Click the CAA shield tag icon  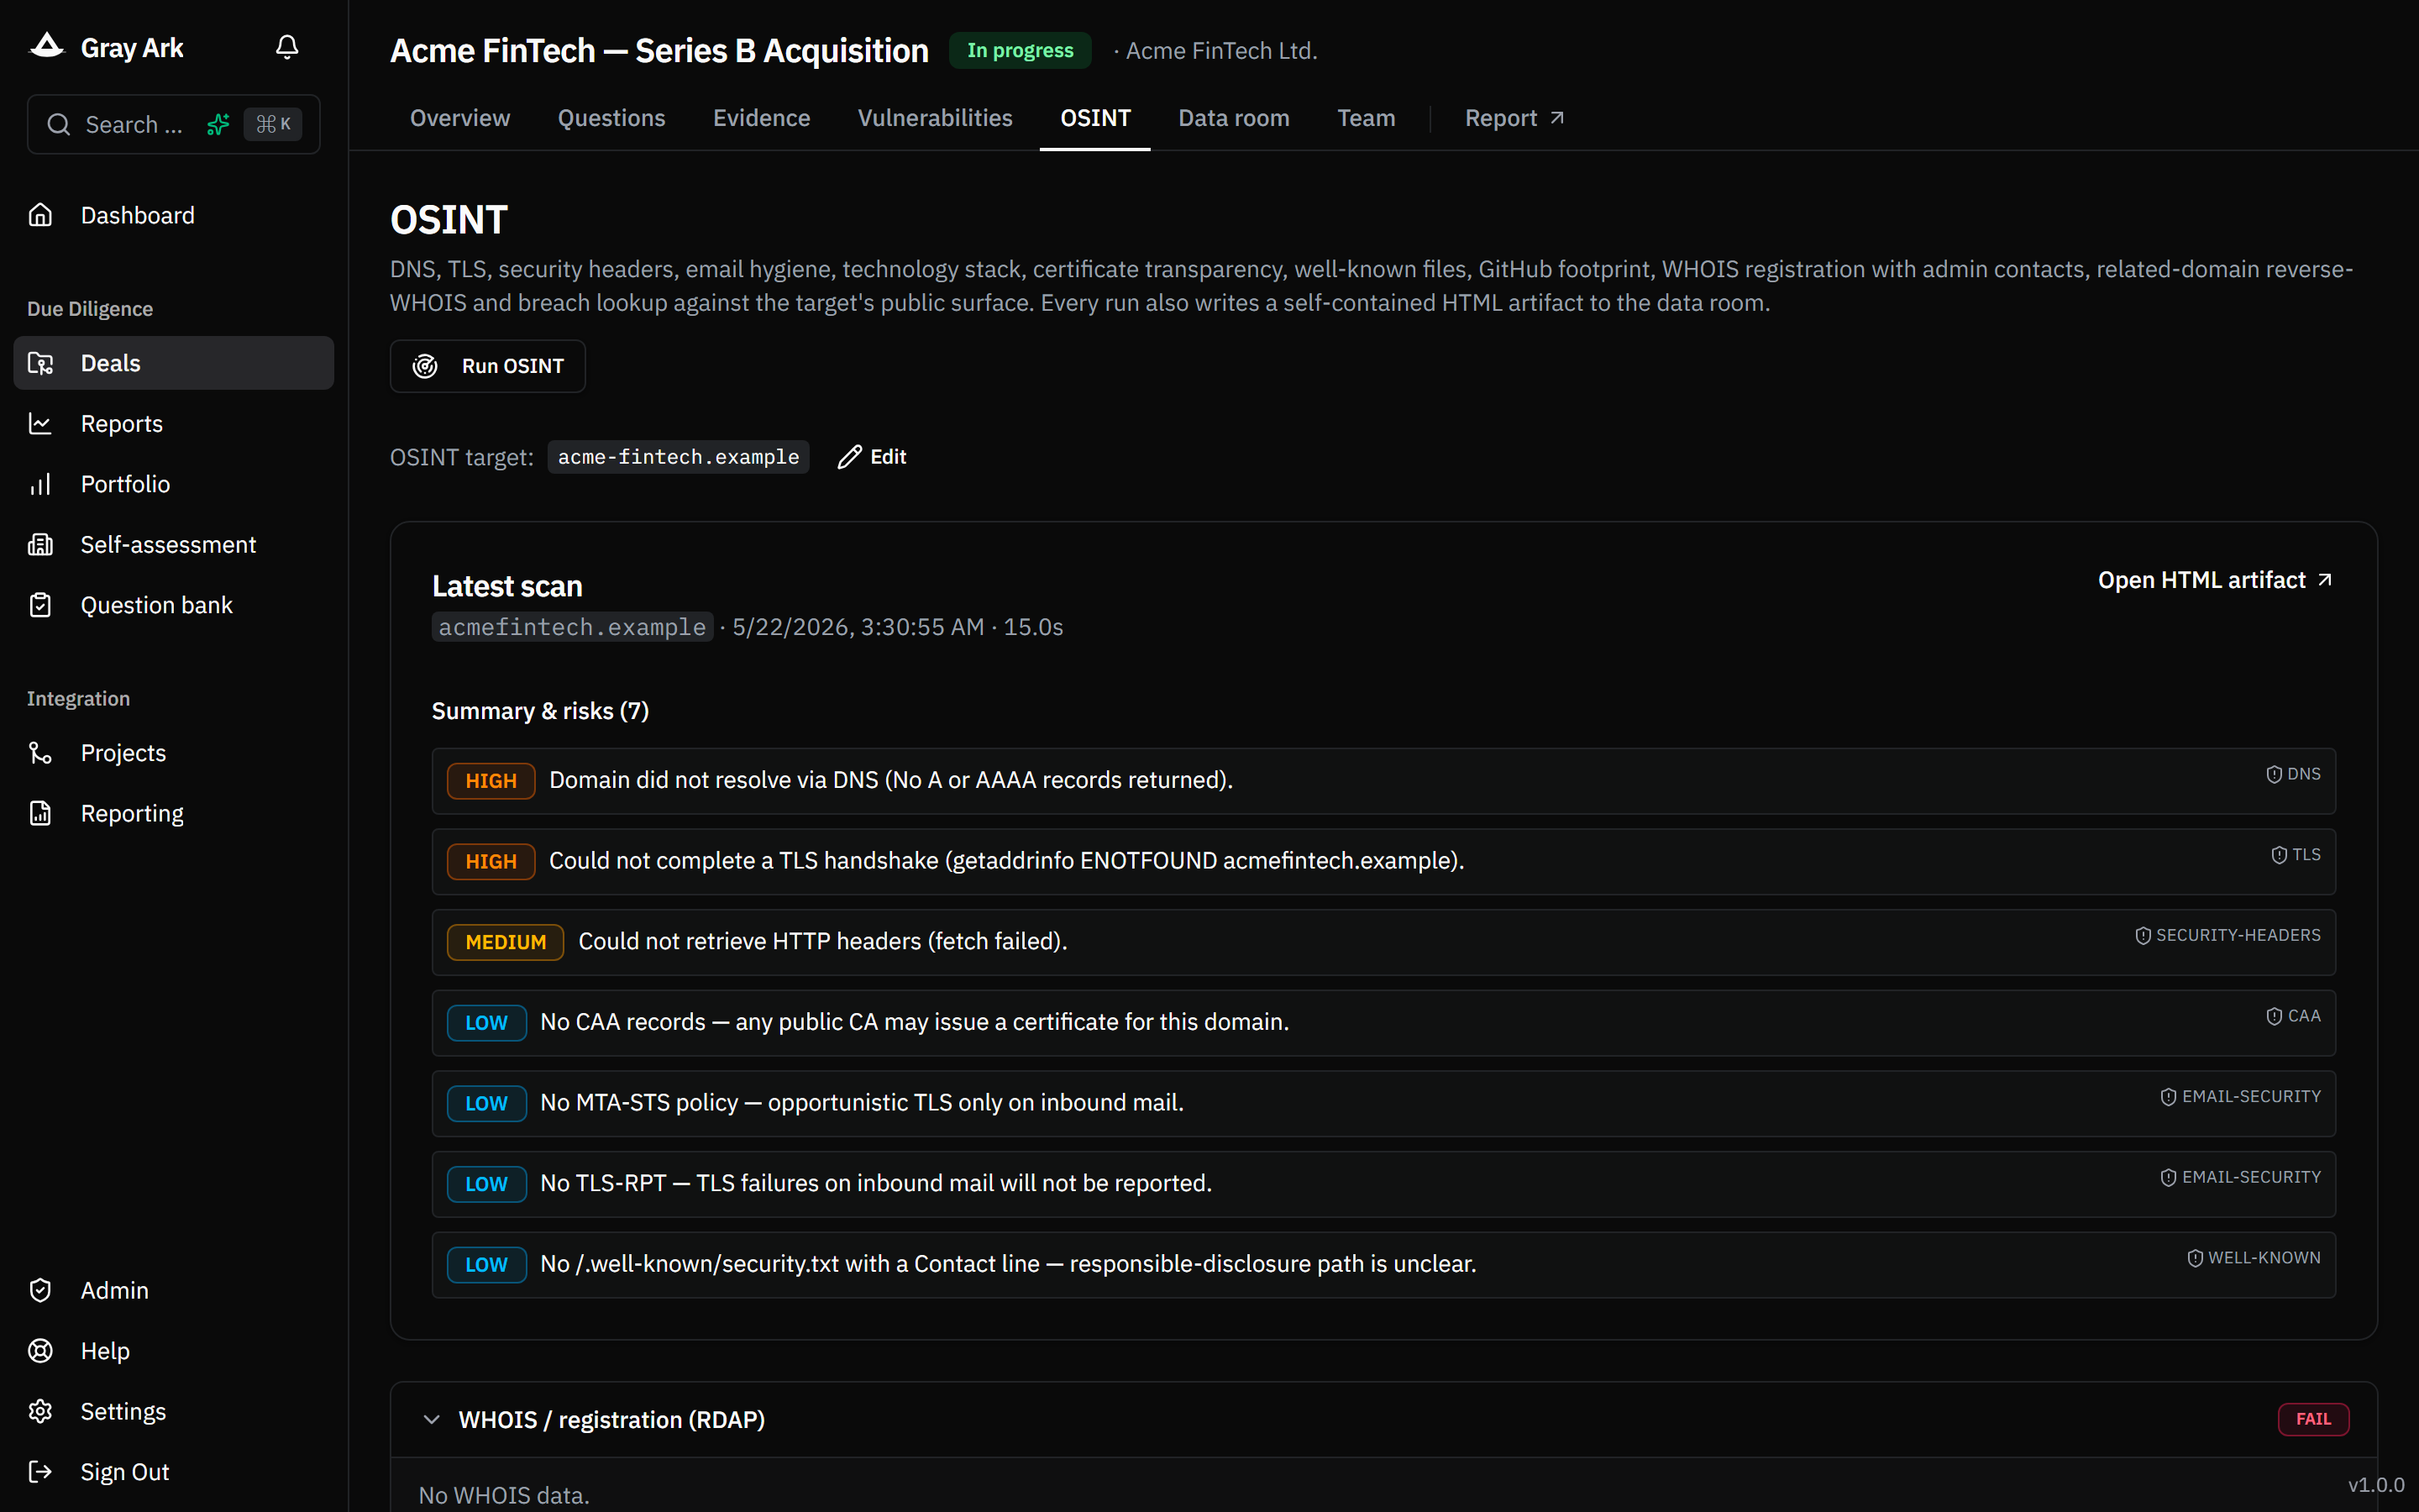click(x=2274, y=1016)
